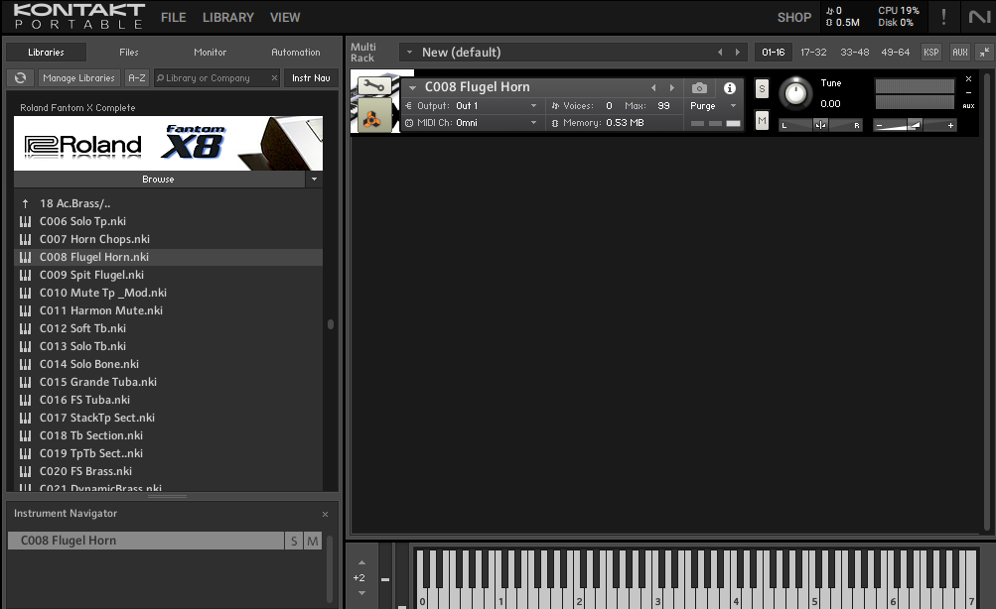Select C015 Grande Tuba.nki in browser
Screen dimensions: 996x609
click(169, 382)
